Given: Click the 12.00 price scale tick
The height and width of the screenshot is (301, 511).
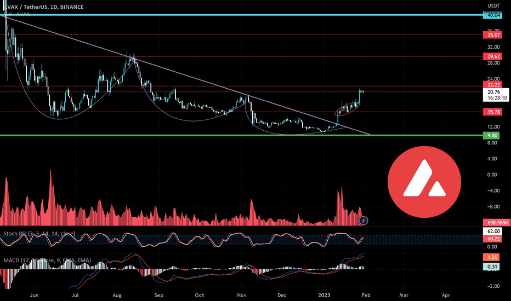Looking at the screenshot, I should coord(493,127).
